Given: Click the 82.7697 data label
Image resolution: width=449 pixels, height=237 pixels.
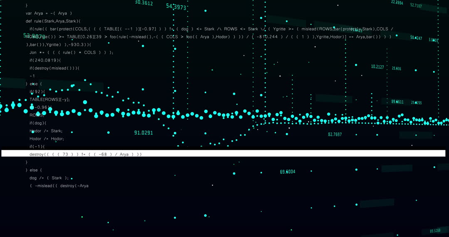Looking at the screenshot, I should 335,135.
